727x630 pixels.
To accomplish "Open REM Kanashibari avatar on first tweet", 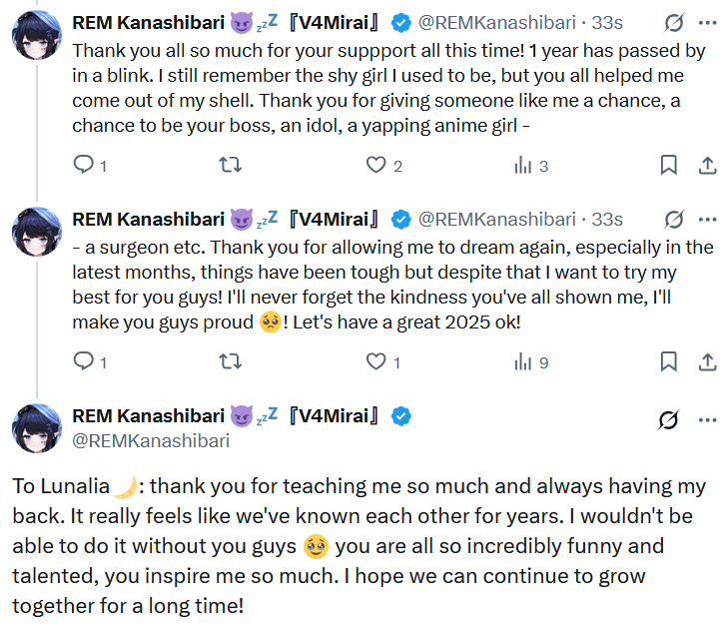I will tap(38, 36).
